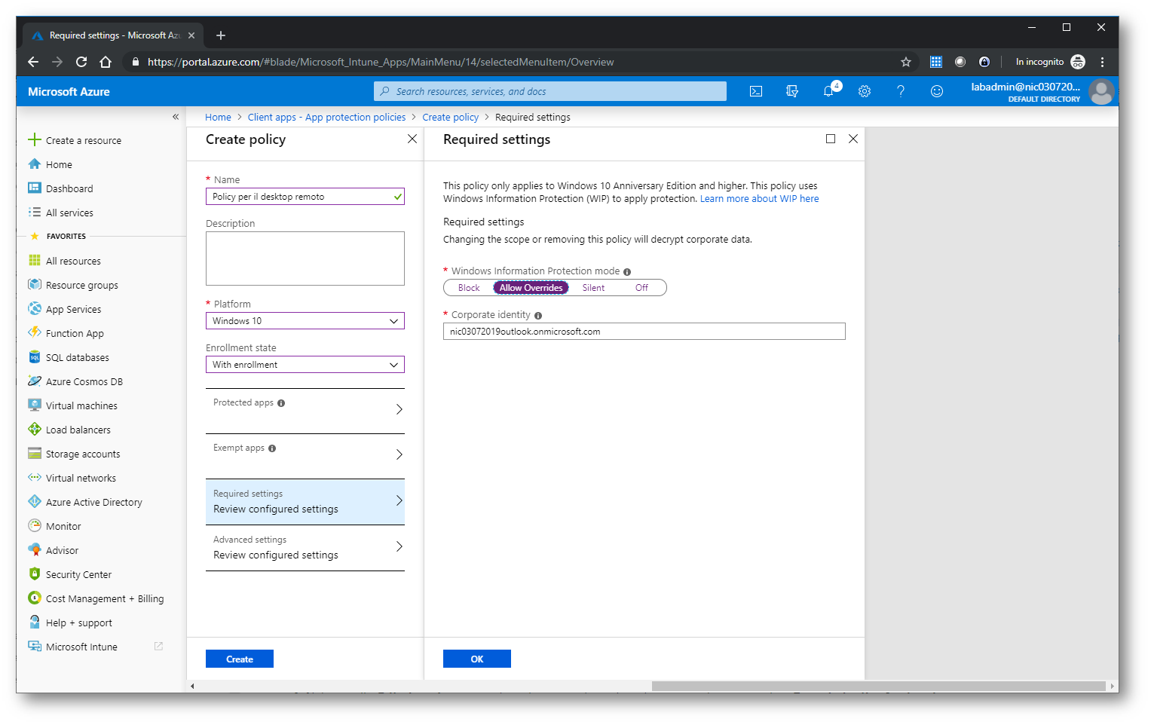
Task: Open Microsoft Intune external link icon
Action: (158, 647)
